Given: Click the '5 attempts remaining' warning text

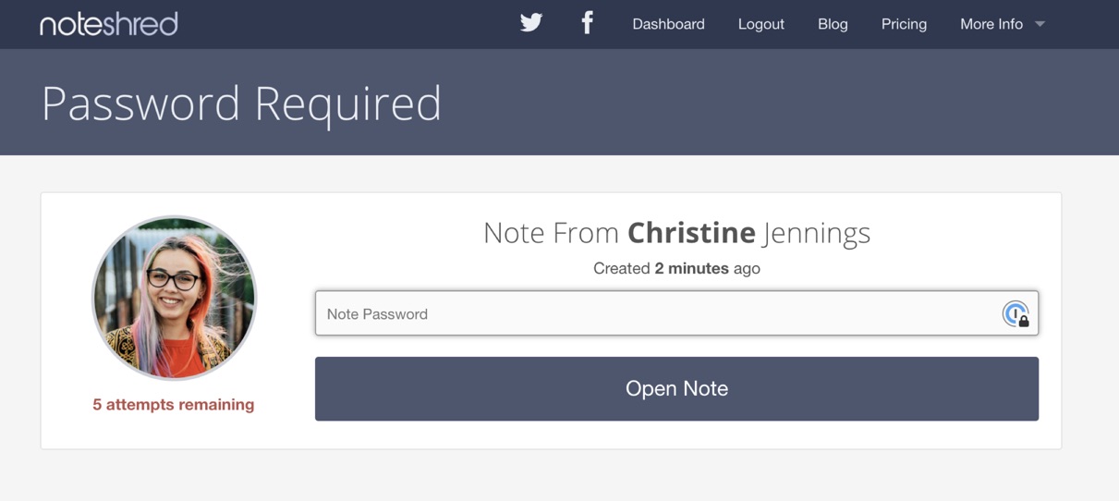Looking at the screenshot, I should pyautogui.click(x=174, y=405).
